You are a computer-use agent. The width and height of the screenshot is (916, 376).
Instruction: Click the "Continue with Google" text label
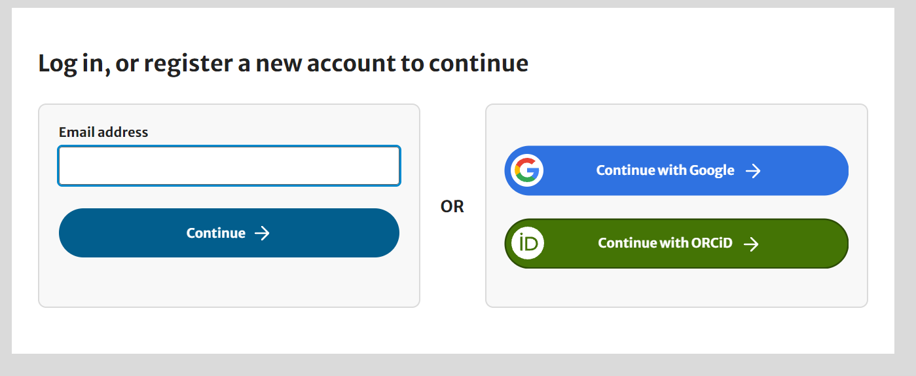pyautogui.click(x=665, y=170)
